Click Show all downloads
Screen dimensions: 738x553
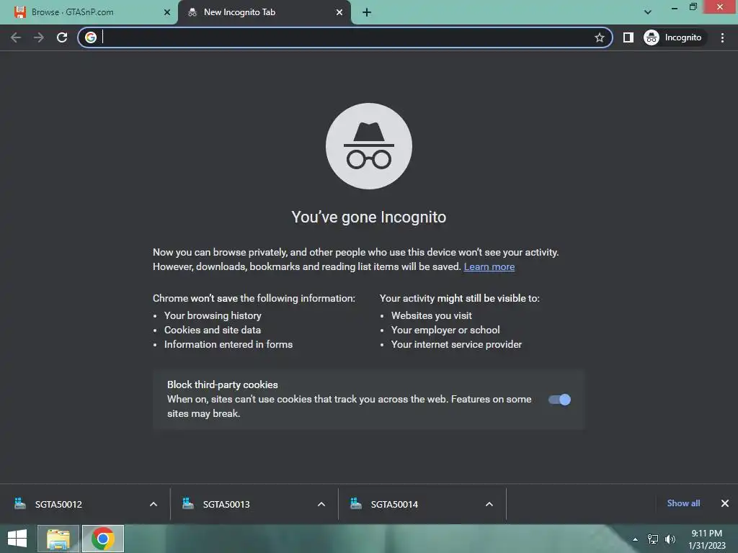pyautogui.click(x=683, y=503)
